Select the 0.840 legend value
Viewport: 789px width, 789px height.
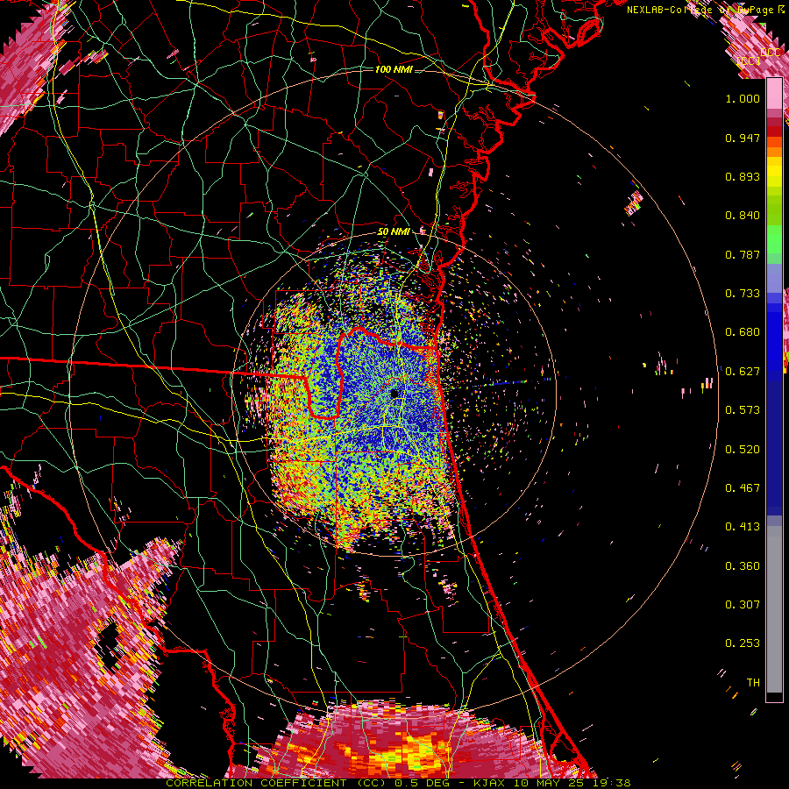pos(743,216)
